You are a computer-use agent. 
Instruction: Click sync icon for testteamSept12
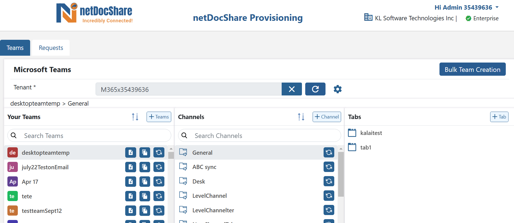click(159, 211)
